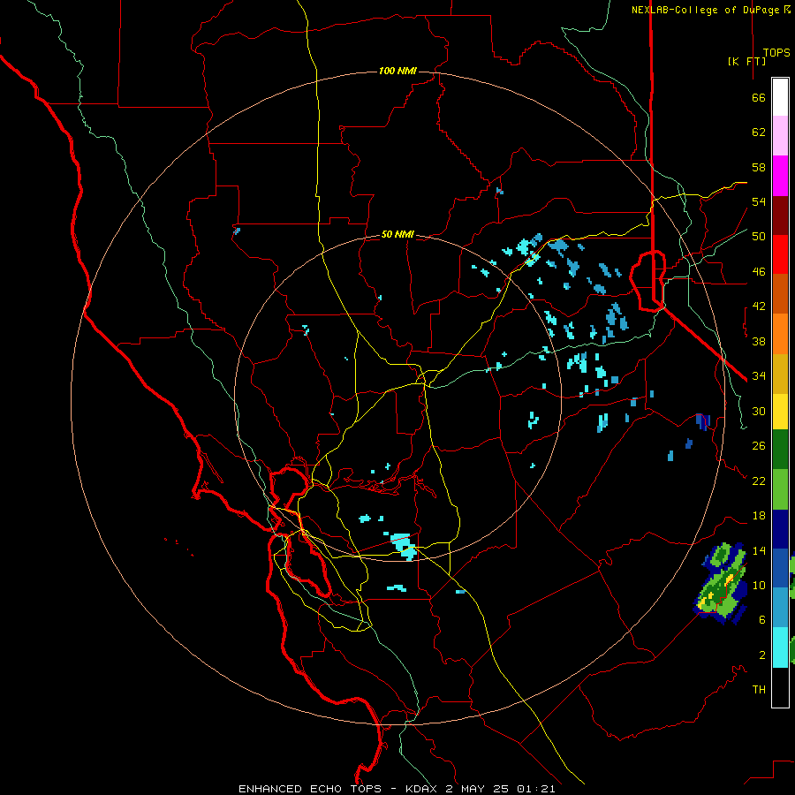Click the green storm cell at southeast edge
Screen dimensions: 795x795
pos(720,583)
